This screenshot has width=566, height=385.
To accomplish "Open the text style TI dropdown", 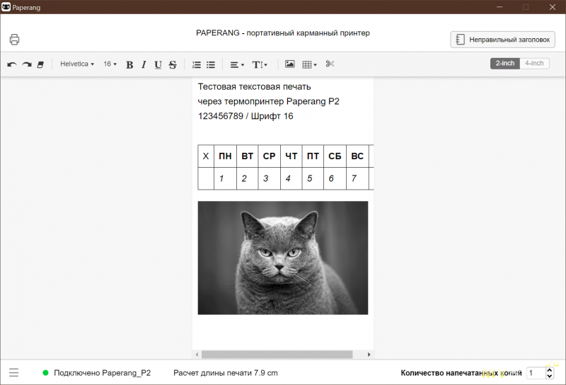I will pos(260,64).
